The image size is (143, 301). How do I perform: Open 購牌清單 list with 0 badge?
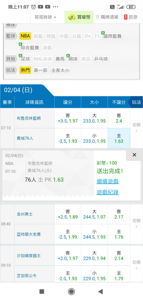[x=107, y=17]
